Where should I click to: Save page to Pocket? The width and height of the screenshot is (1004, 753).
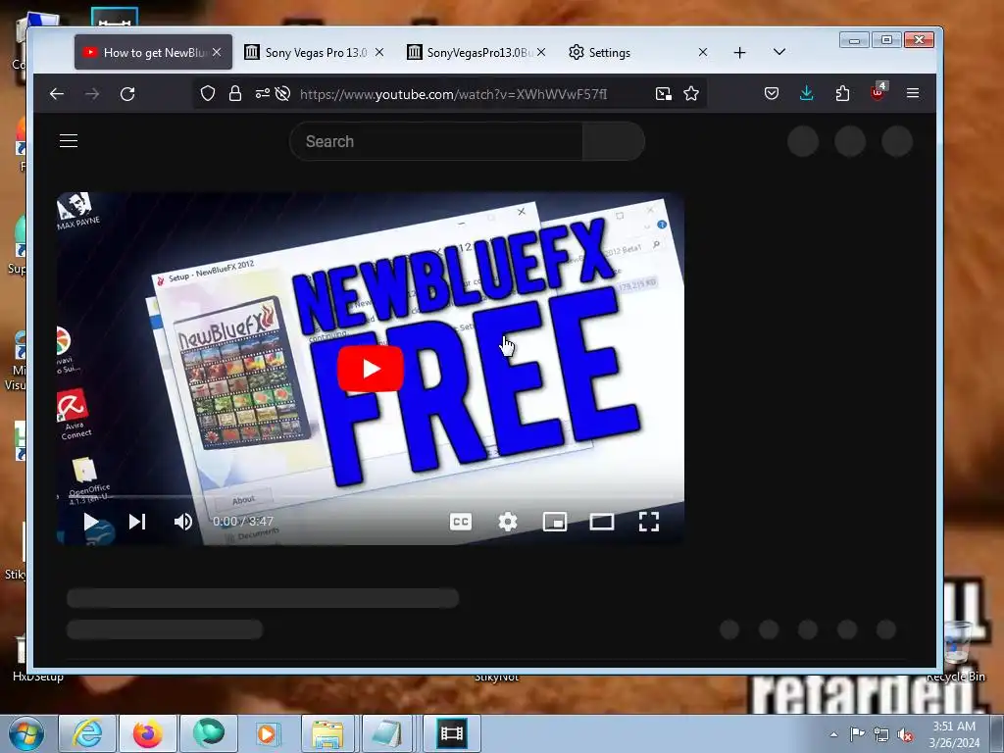tap(772, 93)
